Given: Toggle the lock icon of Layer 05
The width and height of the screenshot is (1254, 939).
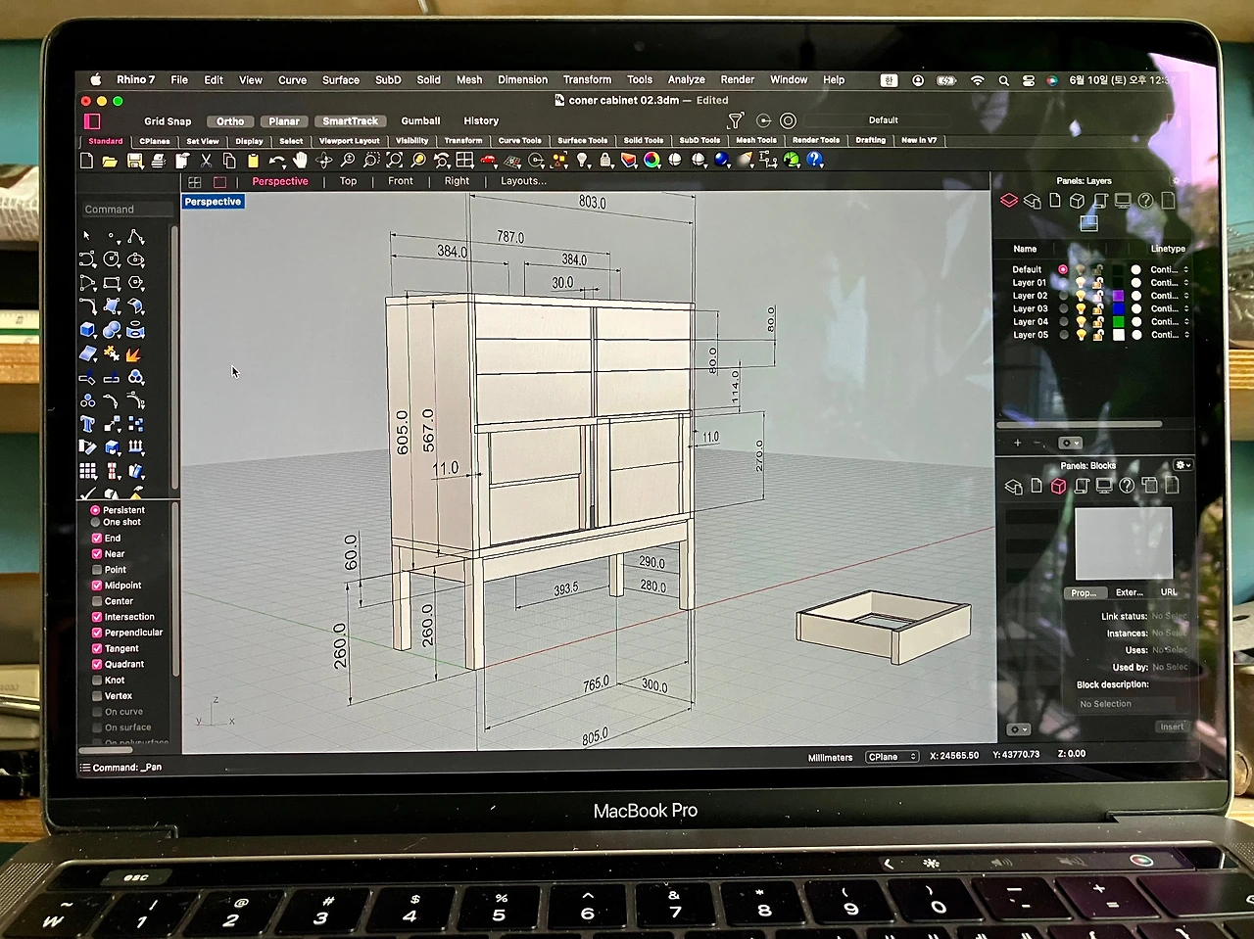Looking at the screenshot, I should pyautogui.click(x=1098, y=335).
